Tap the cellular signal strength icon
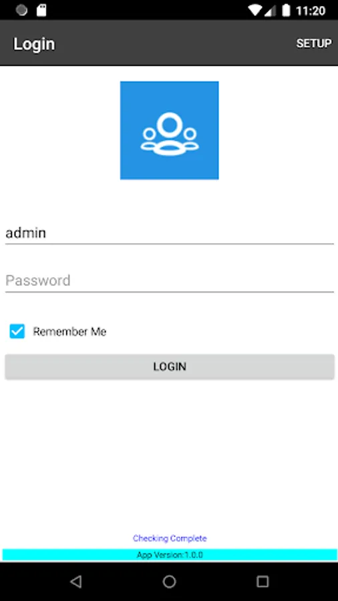Image resolution: width=338 pixels, height=601 pixels. (271, 10)
